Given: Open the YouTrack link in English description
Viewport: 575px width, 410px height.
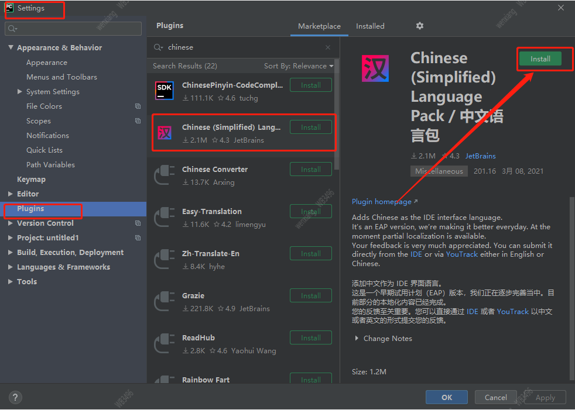Looking at the screenshot, I should pyautogui.click(x=461, y=254).
